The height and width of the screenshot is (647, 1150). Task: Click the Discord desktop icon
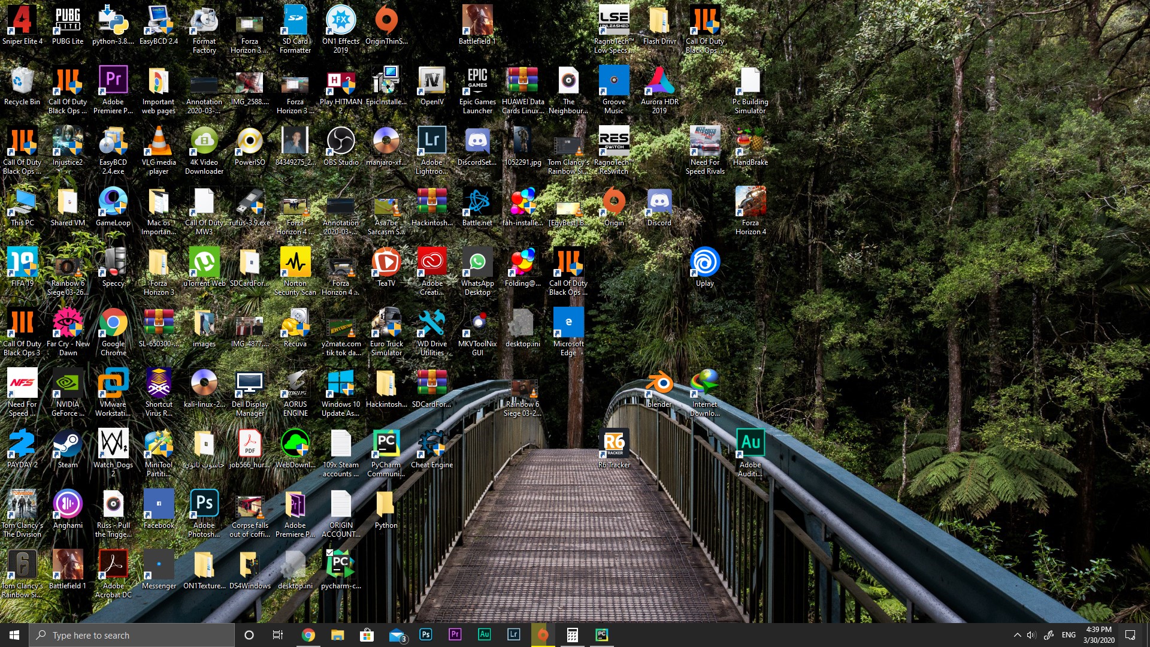pos(659,207)
